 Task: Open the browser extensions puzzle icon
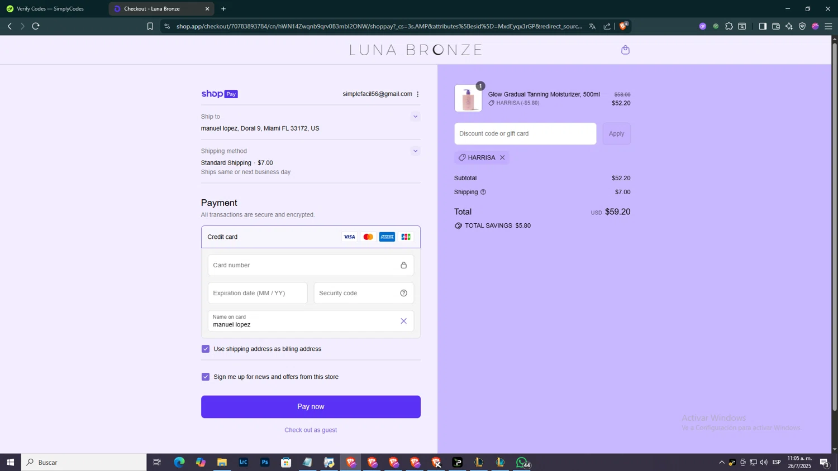(x=729, y=26)
